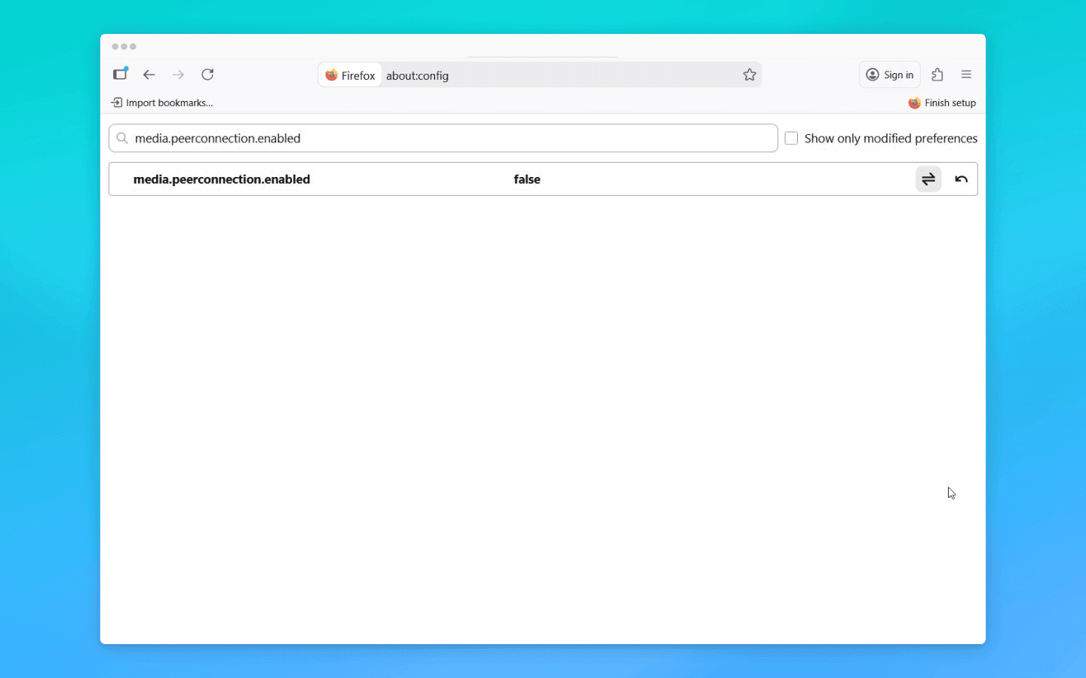Toggle media.peerconnection.enabled back to true
1086x678 pixels.
[928, 179]
